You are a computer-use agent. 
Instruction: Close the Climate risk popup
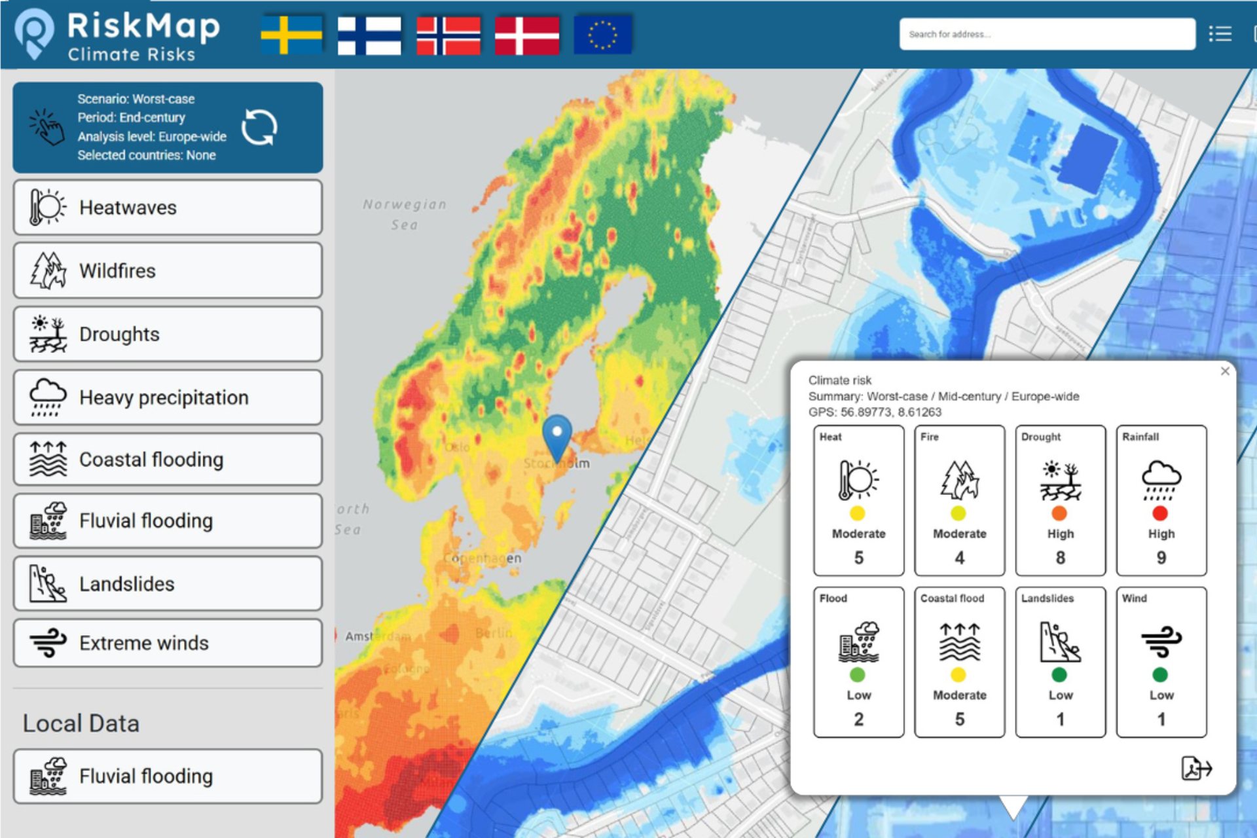pyautogui.click(x=1225, y=371)
